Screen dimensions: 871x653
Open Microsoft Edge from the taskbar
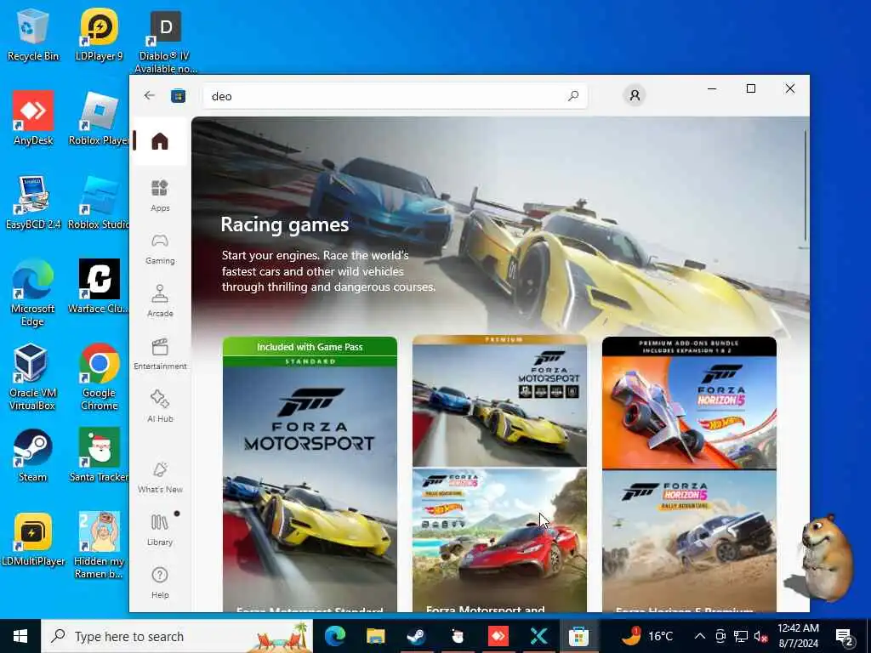334,636
